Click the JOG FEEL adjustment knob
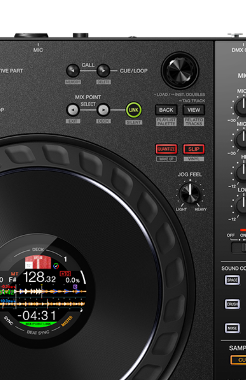 tap(190, 194)
